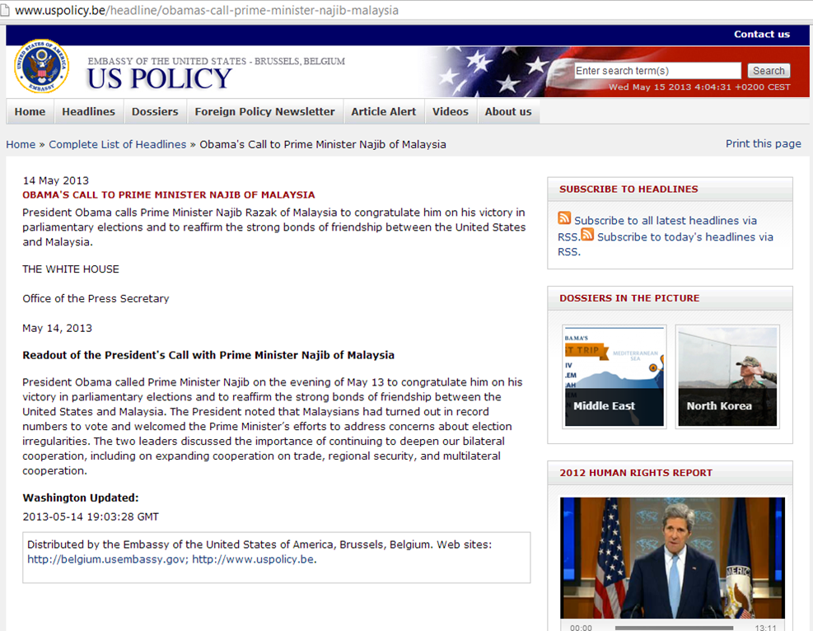Click Print this page link
The width and height of the screenshot is (813, 631).
coord(764,143)
